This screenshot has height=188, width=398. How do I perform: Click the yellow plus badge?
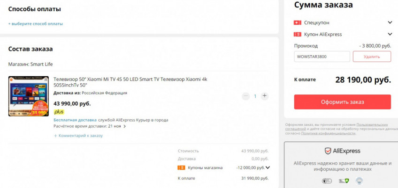(59, 112)
